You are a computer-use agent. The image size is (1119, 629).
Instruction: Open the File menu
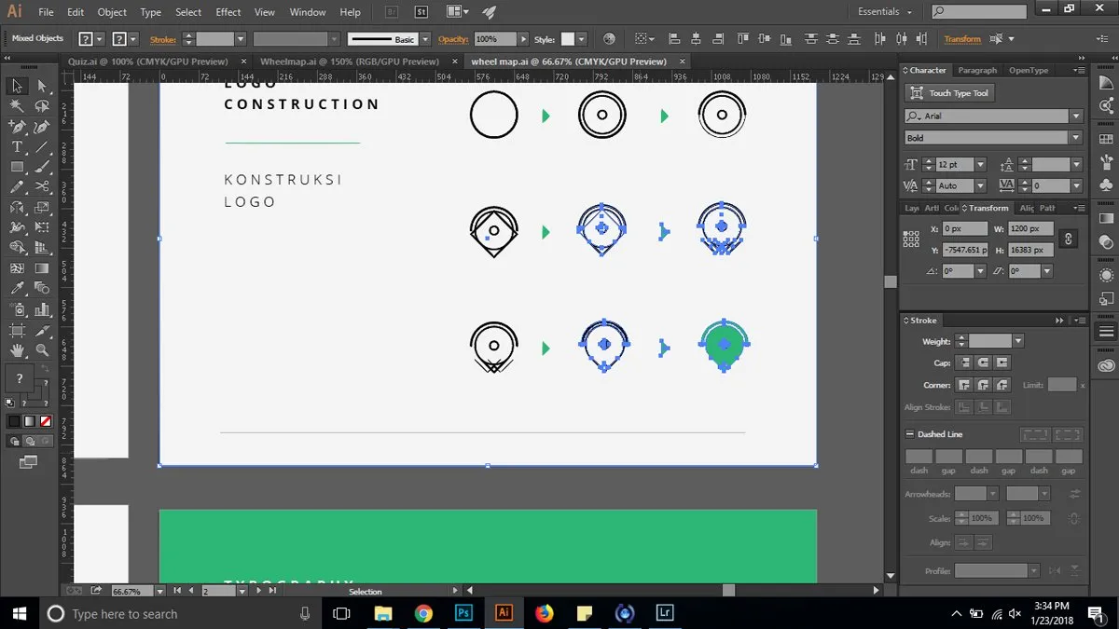[46, 12]
